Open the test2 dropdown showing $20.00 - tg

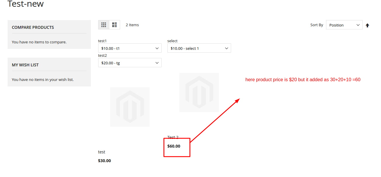click(130, 63)
